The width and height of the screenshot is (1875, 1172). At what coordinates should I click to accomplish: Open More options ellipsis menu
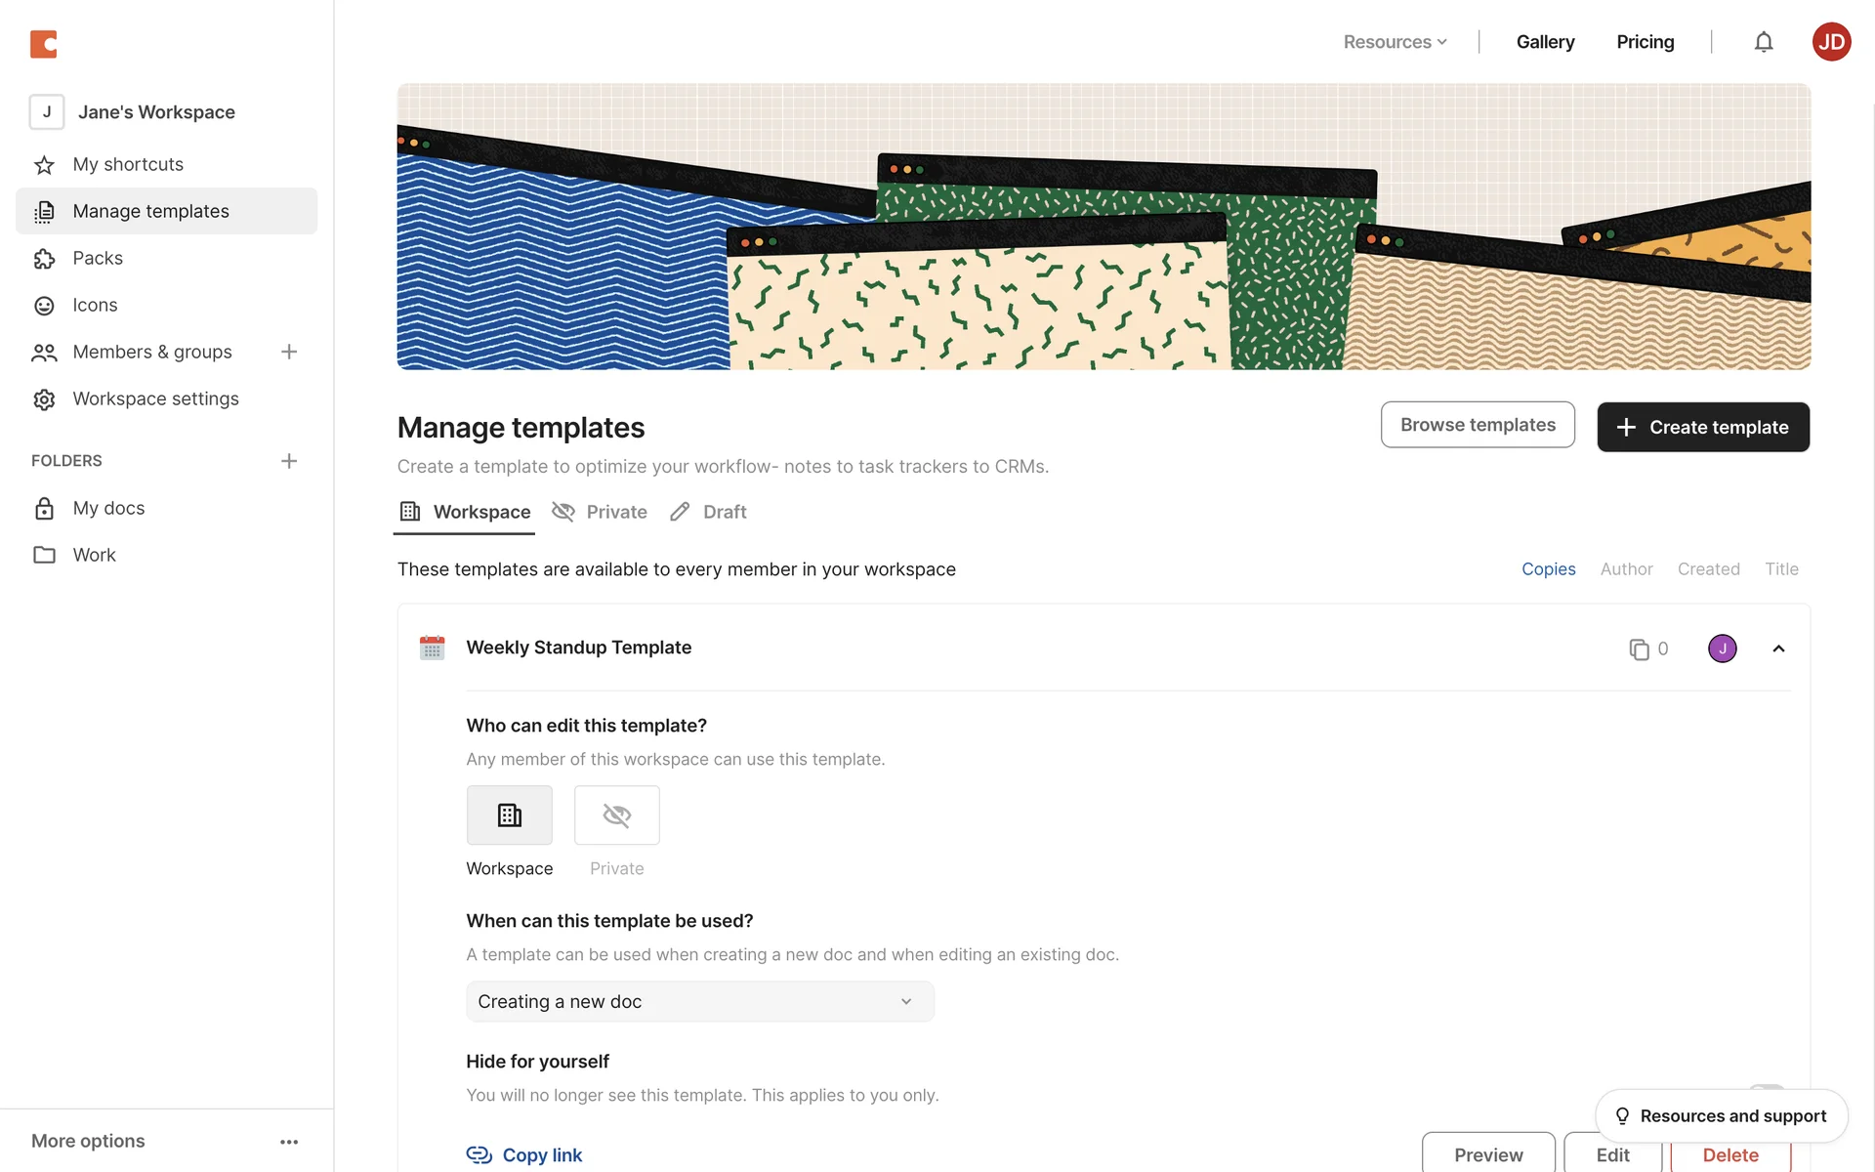coord(289,1142)
